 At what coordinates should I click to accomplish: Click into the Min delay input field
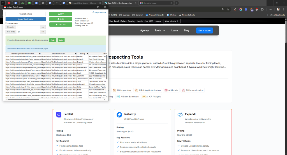(28, 27)
